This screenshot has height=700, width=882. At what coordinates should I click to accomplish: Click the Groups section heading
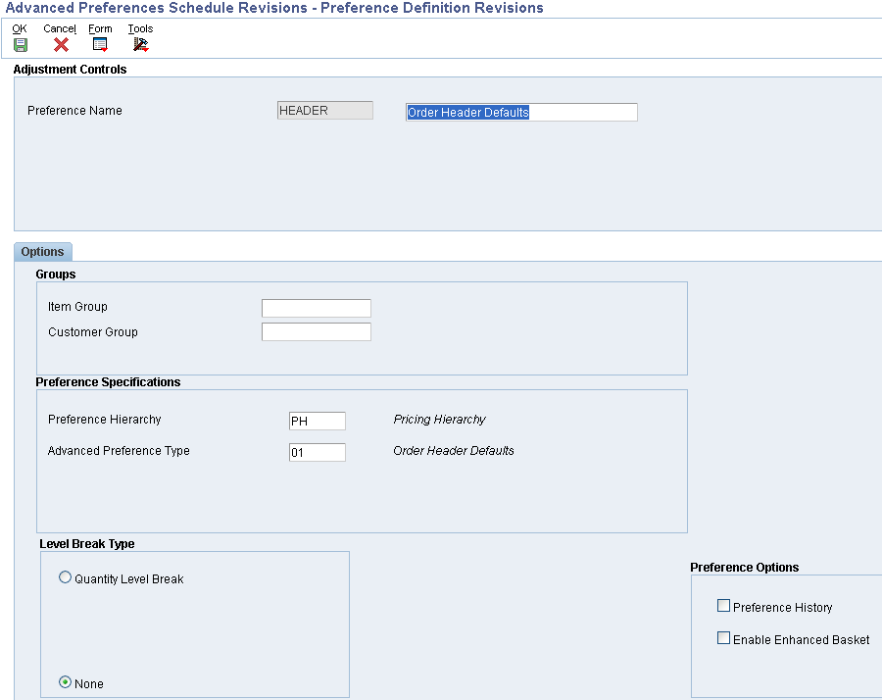56,275
